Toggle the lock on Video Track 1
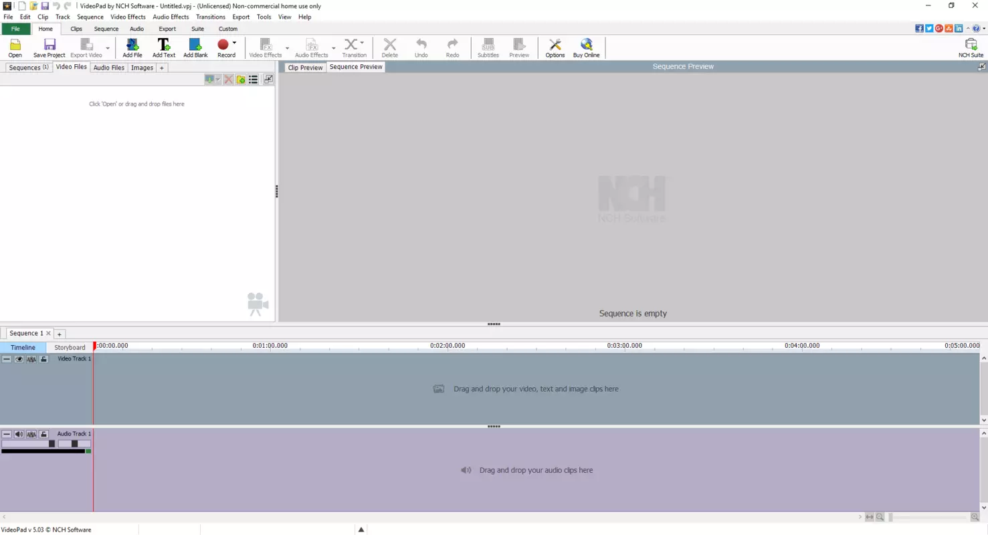988x535 pixels. click(x=43, y=359)
